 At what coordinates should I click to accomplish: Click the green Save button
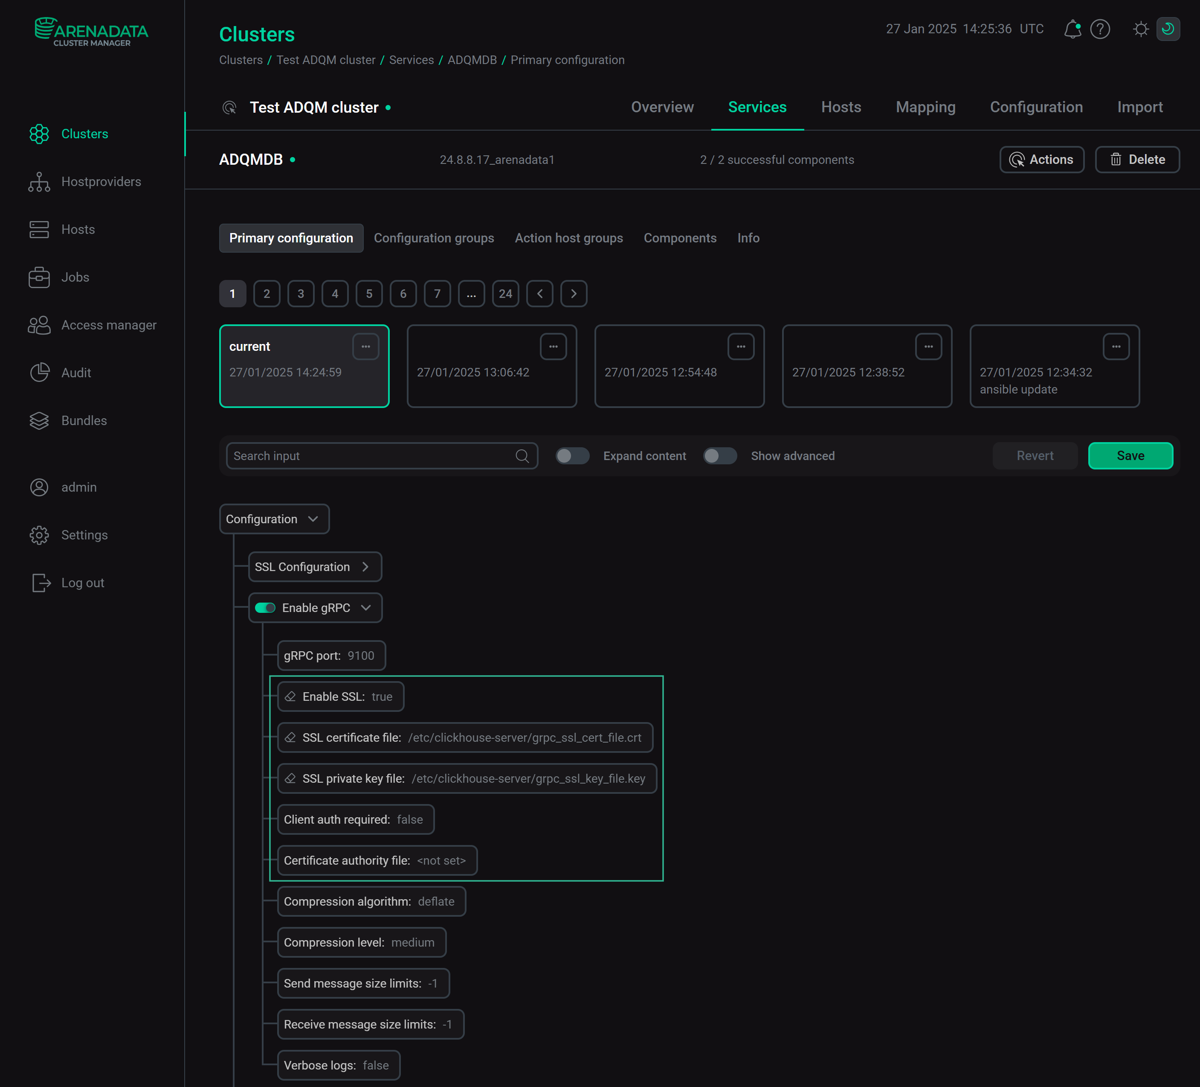pyautogui.click(x=1130, y=456)
